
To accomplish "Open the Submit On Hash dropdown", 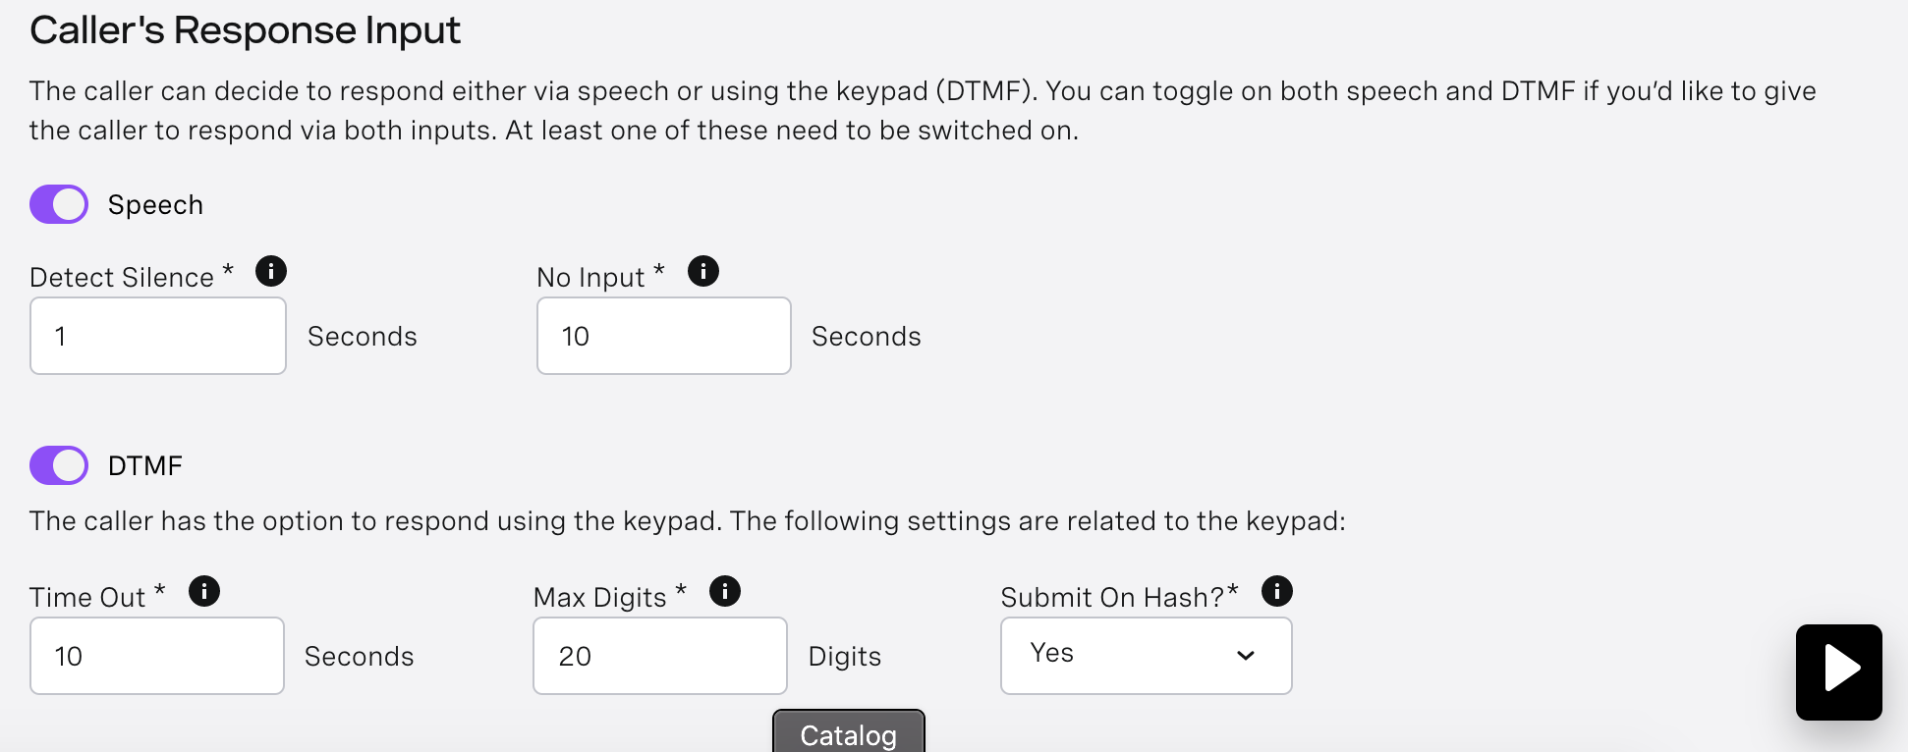I will [1147, 656].
